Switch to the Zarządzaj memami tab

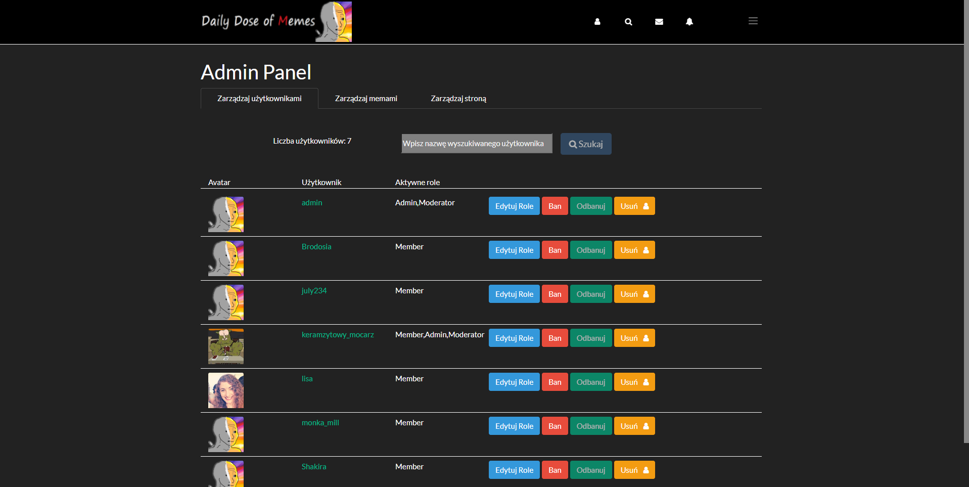pyautogui.click(x=365, y=98)
